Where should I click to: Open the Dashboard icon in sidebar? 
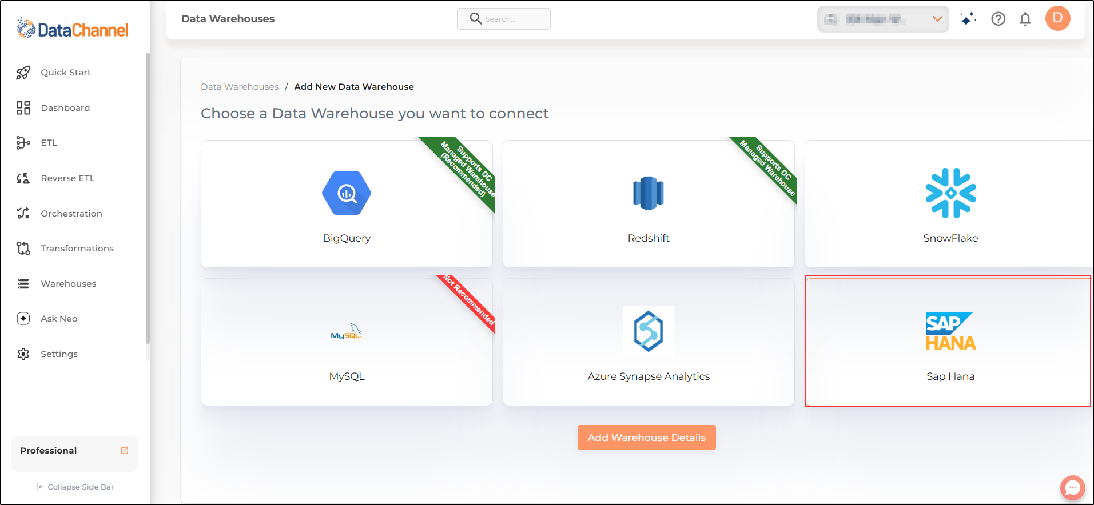(23, 108)
